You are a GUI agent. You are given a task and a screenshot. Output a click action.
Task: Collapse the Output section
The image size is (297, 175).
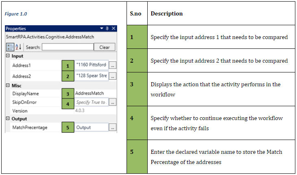[x=8, y=119]
